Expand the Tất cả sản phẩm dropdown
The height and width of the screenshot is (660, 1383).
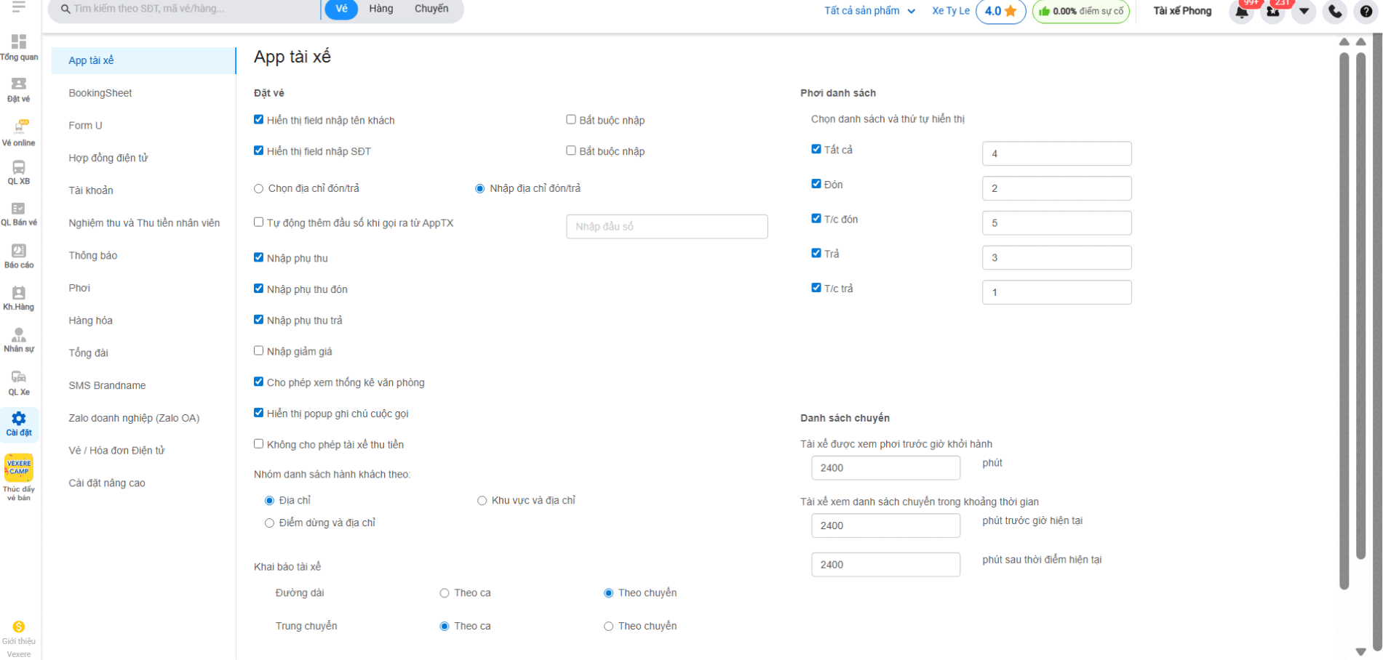[x=869, y=11]
